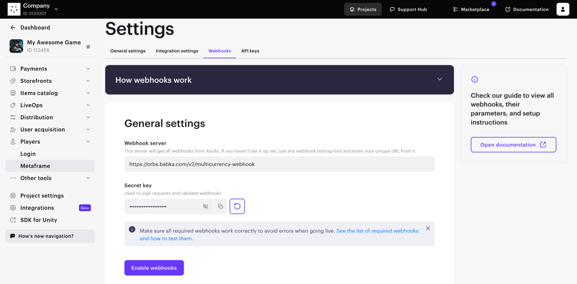Regenerate the secret key
The image size is (577, 284).
pyautogui.click(x=237, y=207)
